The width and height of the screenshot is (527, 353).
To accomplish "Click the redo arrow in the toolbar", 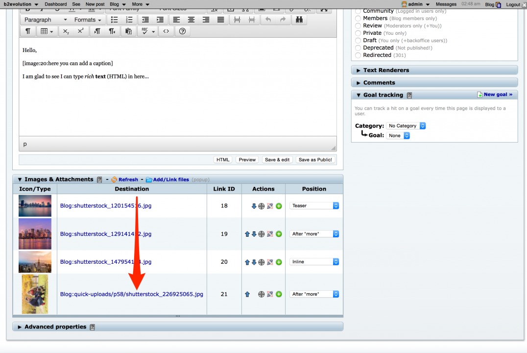I will (x=283, y=20).
